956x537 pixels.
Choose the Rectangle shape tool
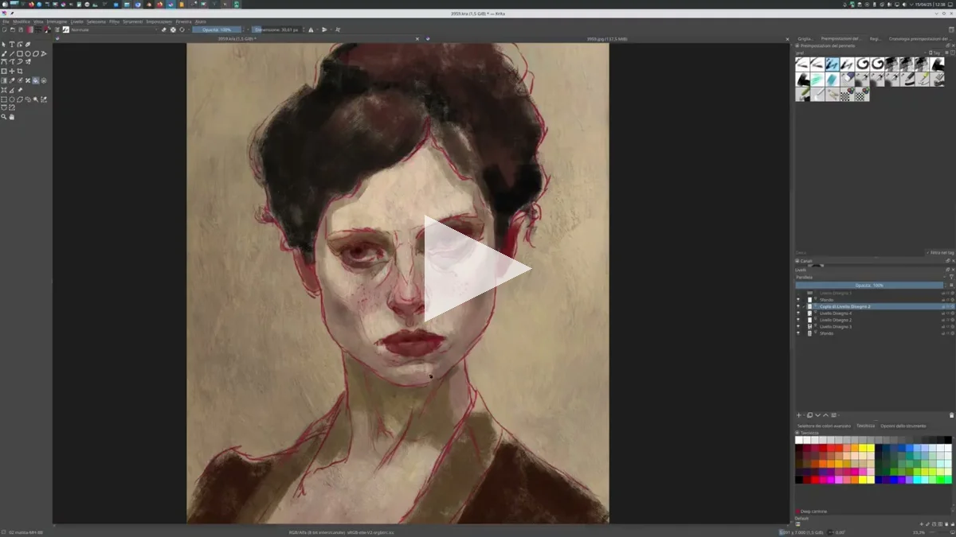(20, 54)
